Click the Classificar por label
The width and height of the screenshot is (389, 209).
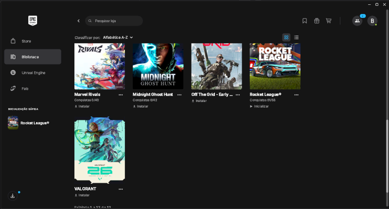[88, 38]
